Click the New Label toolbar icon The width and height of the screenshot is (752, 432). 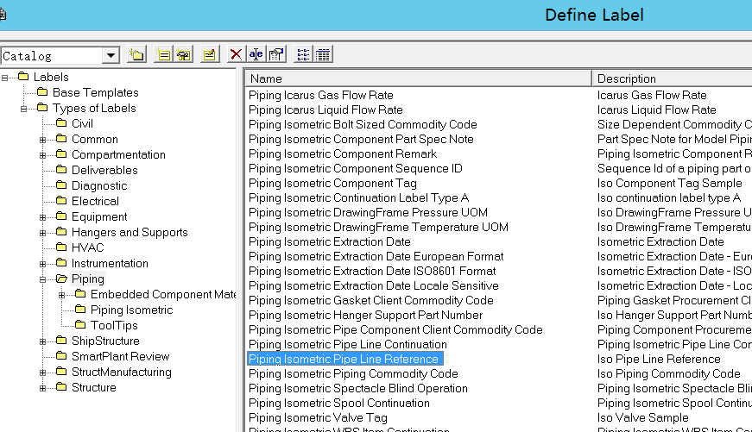(164, 54)
